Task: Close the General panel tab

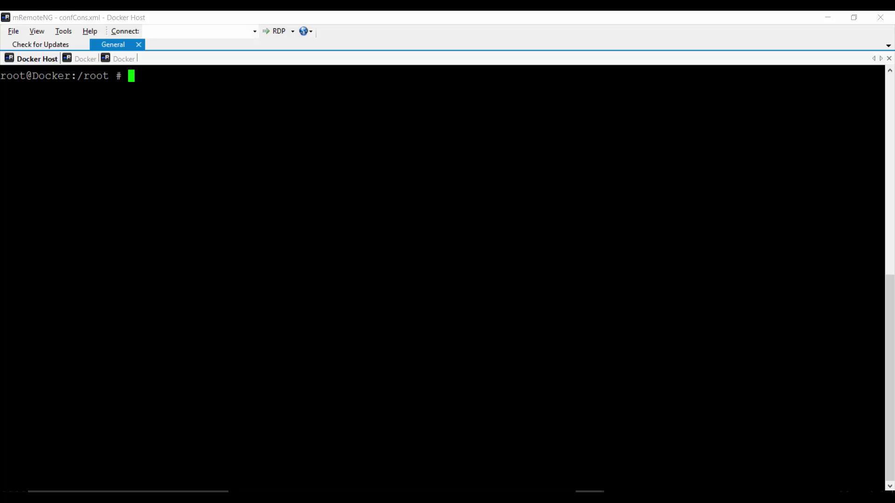Action: coord(138,45)
